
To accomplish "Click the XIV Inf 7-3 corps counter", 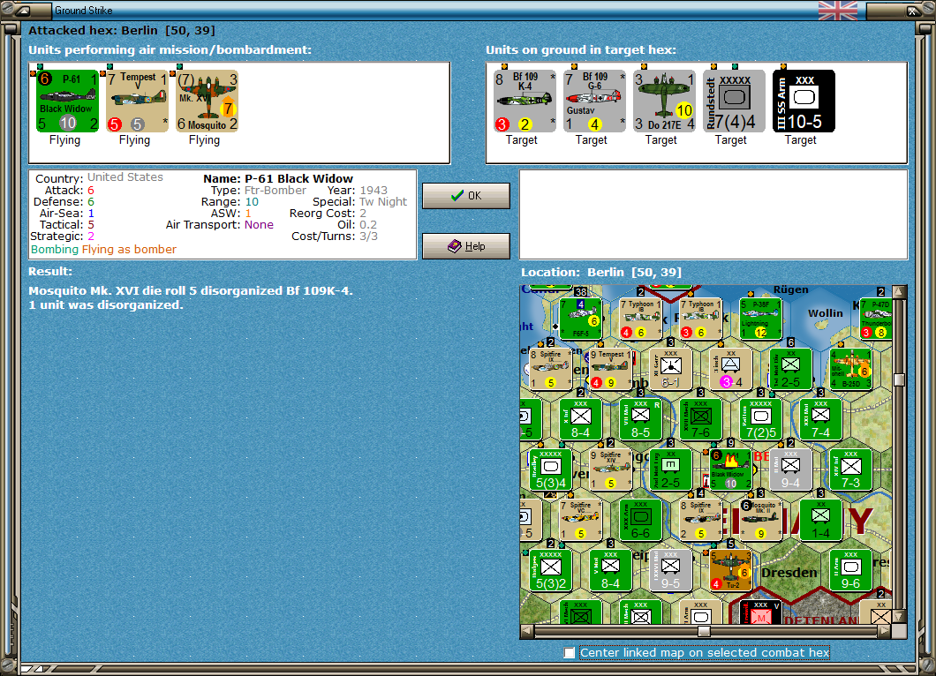I will [x=851, y=469].
